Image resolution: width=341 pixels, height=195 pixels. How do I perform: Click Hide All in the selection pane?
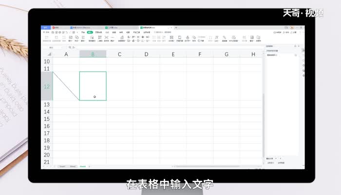point(281,163)
